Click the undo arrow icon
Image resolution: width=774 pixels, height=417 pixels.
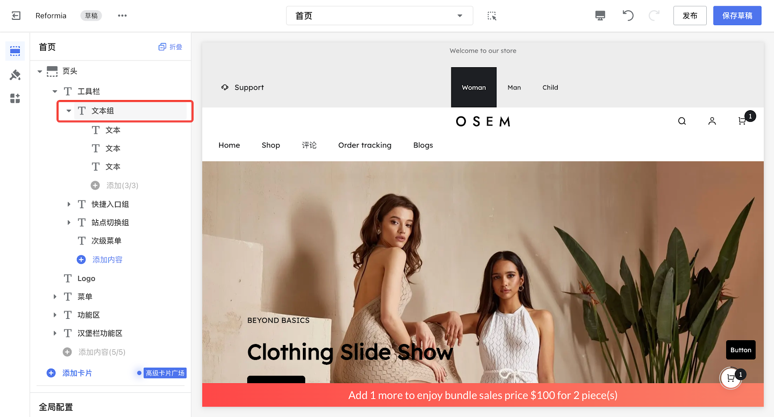click(628, 15)
